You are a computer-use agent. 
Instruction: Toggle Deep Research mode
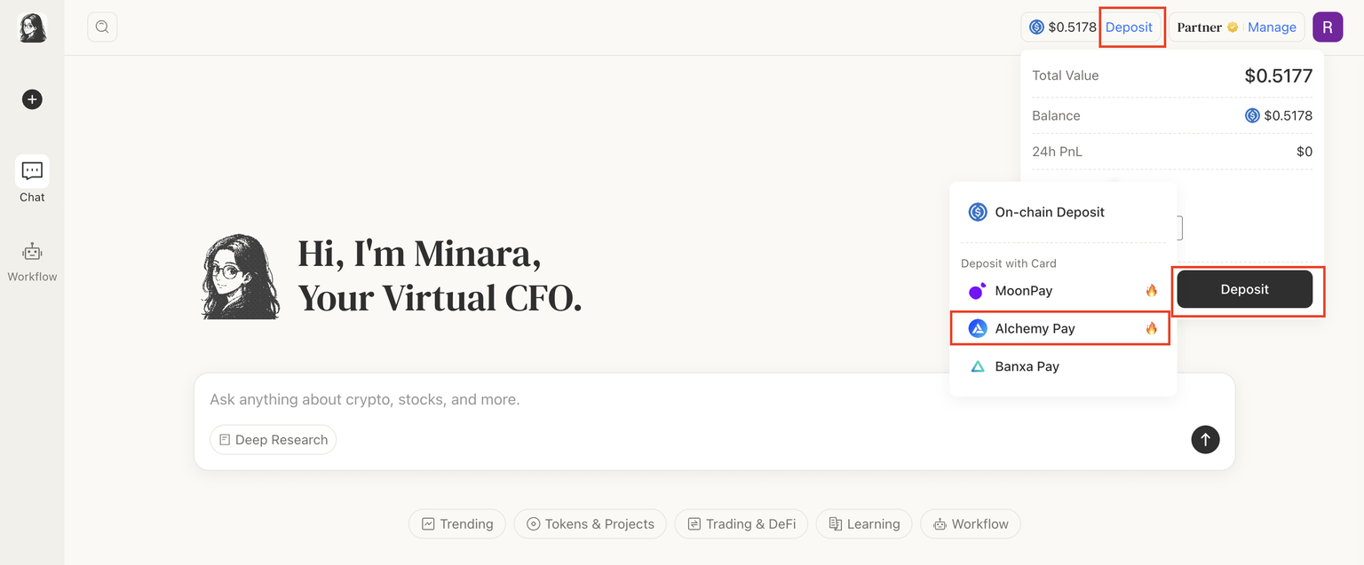(274, 440)
